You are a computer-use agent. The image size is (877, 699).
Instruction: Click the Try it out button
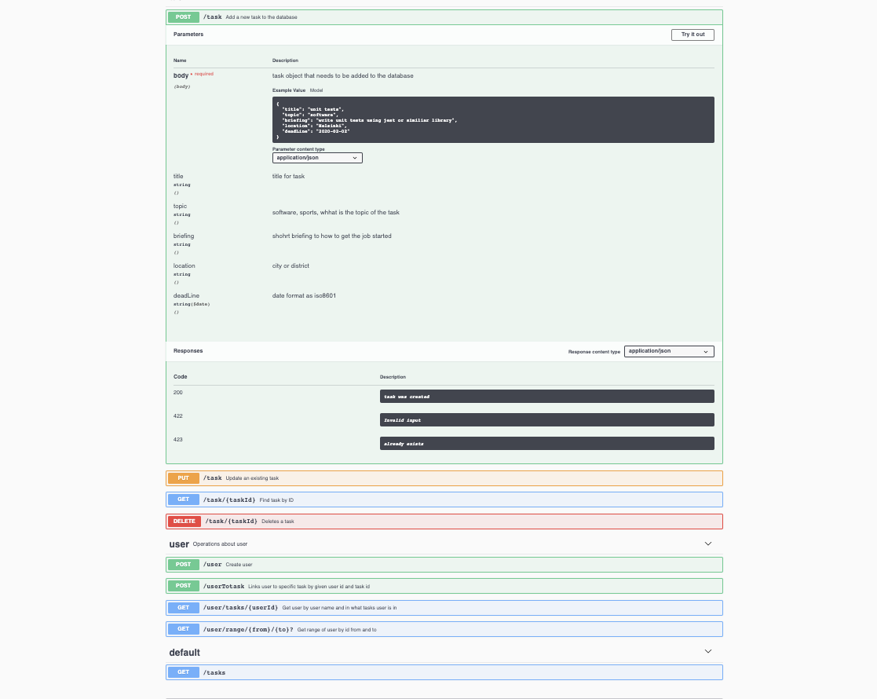(x=692, y=35)
